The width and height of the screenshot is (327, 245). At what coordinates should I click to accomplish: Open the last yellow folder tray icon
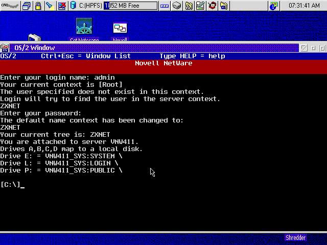(224, 6)
